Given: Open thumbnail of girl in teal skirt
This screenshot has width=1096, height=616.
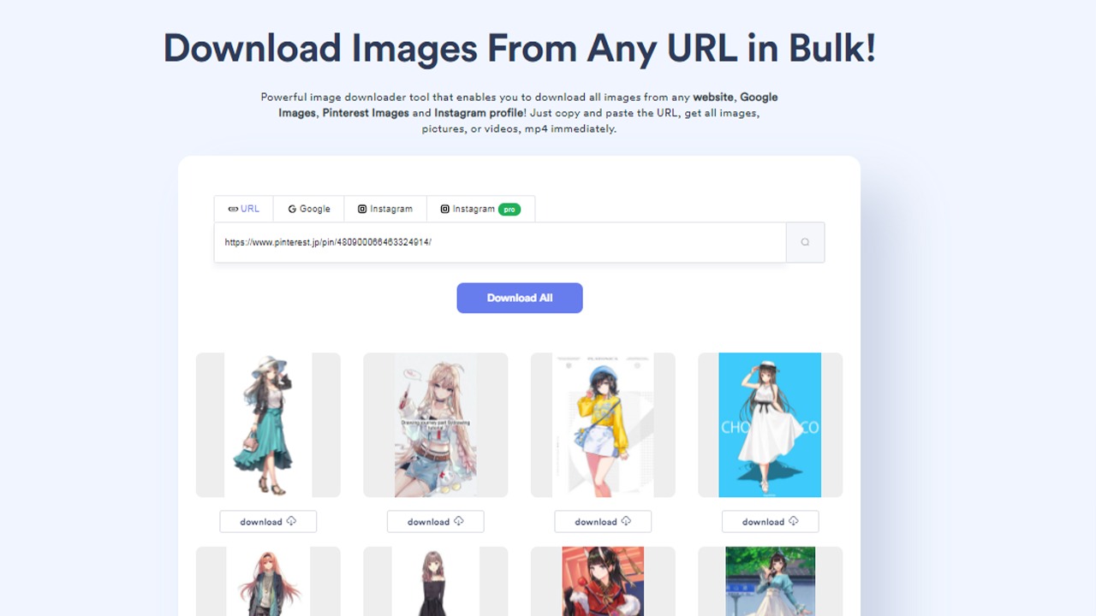Looking at the screenshot, I should 268,425.
